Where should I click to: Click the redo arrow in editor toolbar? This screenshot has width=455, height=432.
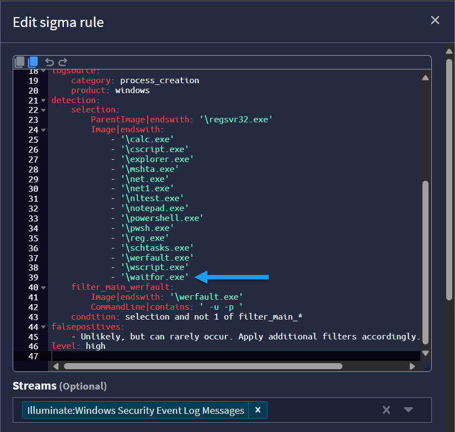tap(62, 62)
